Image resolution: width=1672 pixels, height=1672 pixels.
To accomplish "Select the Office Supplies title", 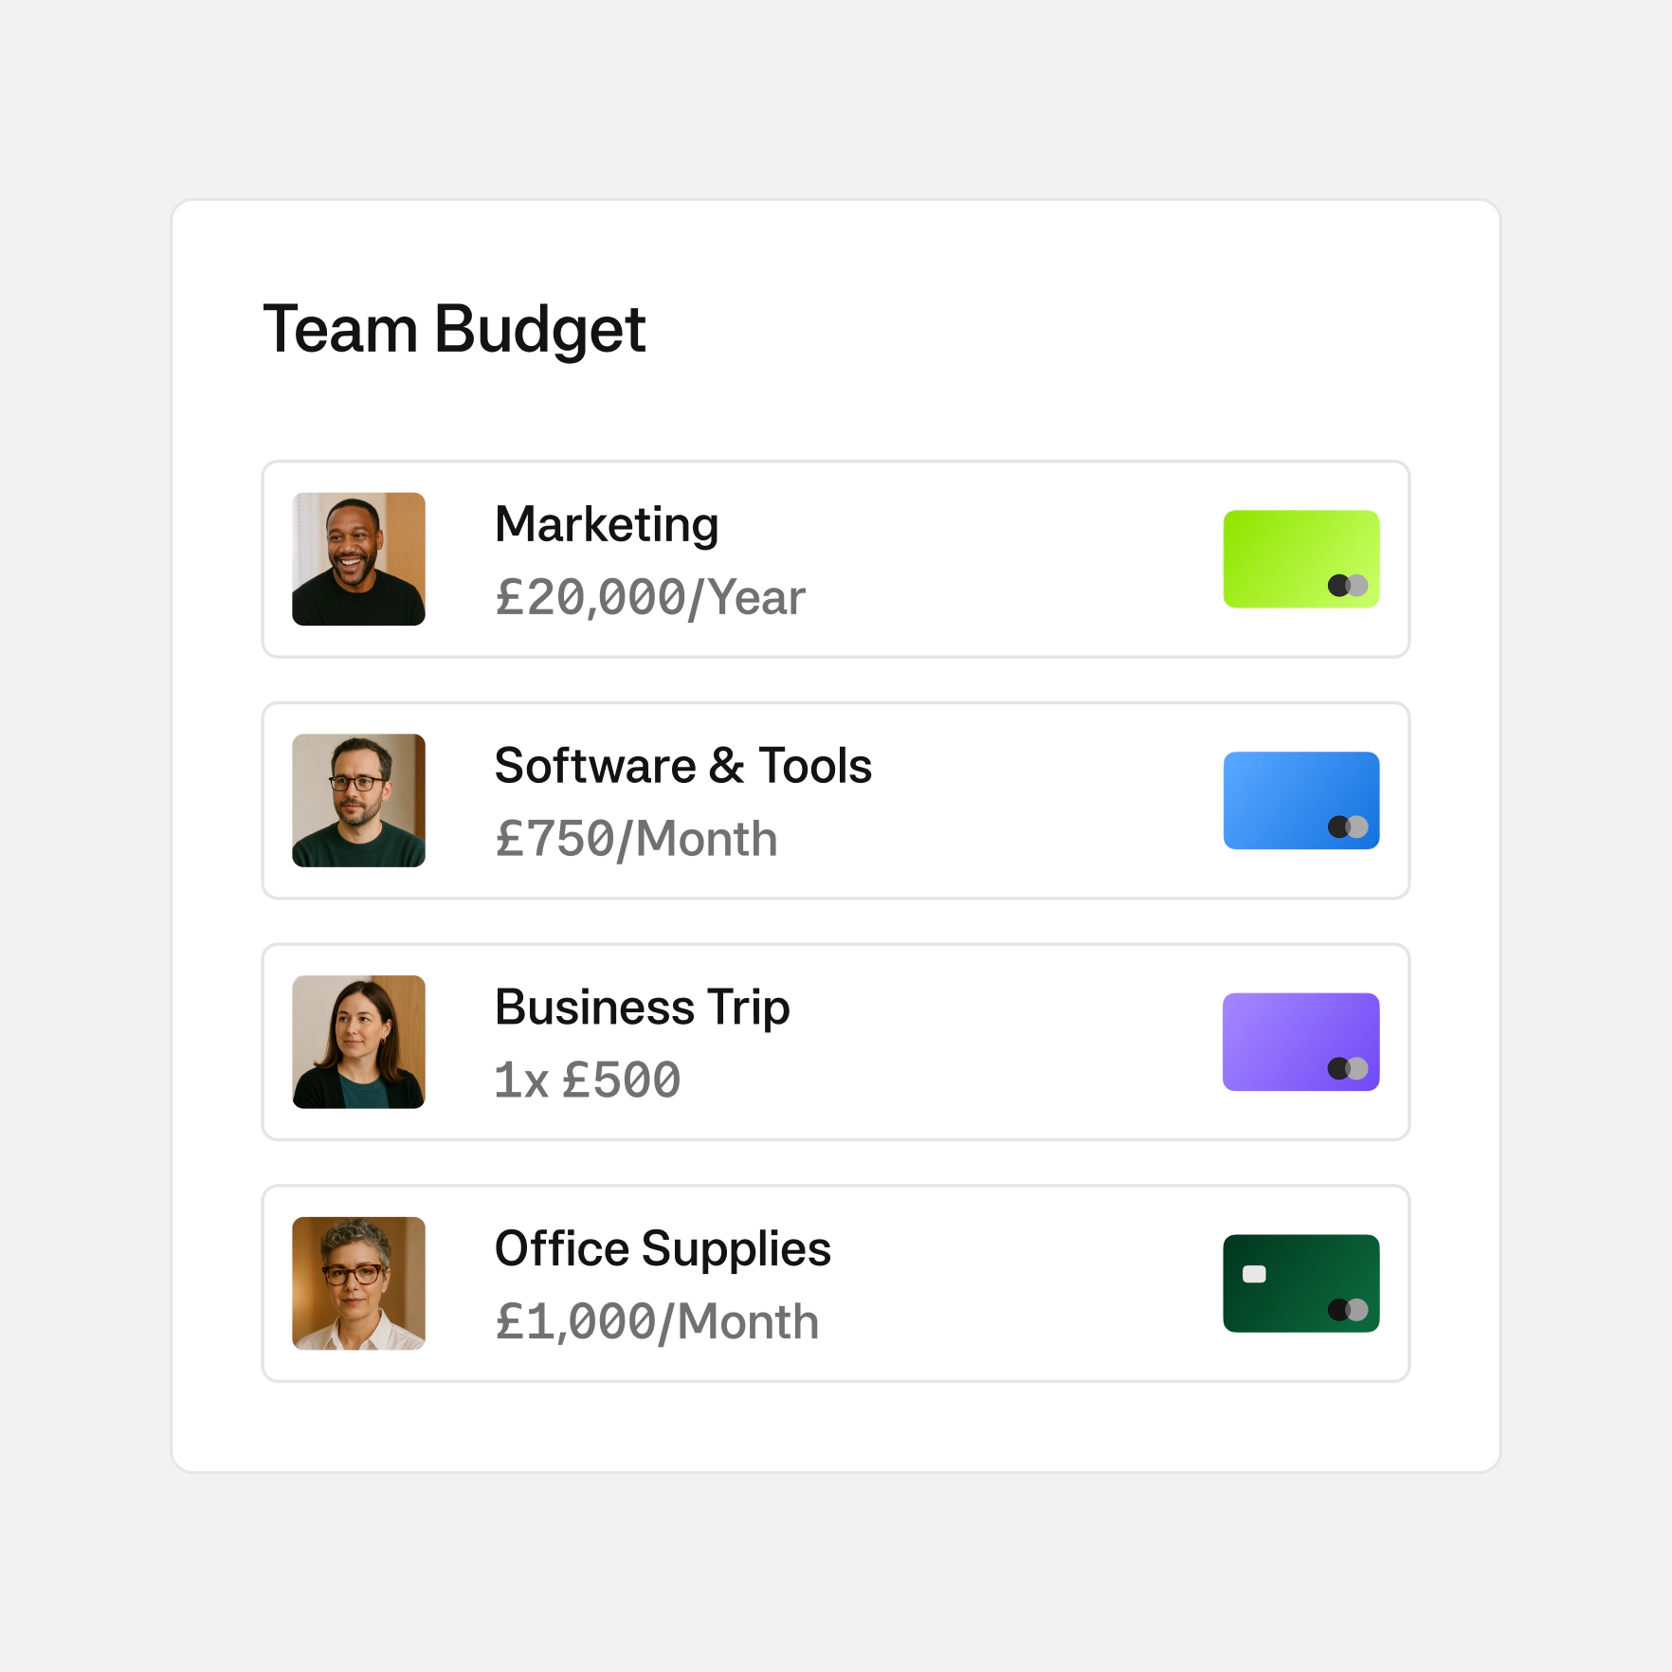I will click(x=663, y=1249).
